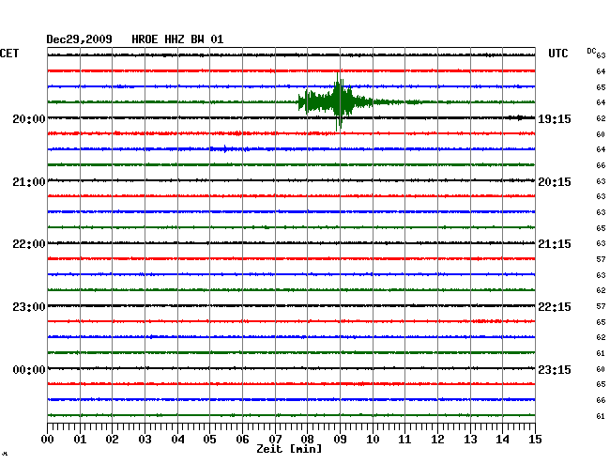Click the 05 tick label on the Zeit axis
The image size is (610, 464).
click(209, 439)
